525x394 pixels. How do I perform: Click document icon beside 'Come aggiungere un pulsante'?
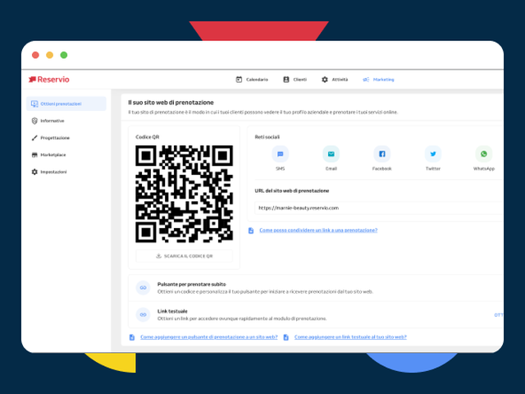click(132, 337)
